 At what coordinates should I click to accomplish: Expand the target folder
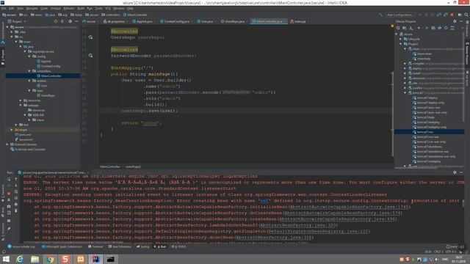click(12, 130)
